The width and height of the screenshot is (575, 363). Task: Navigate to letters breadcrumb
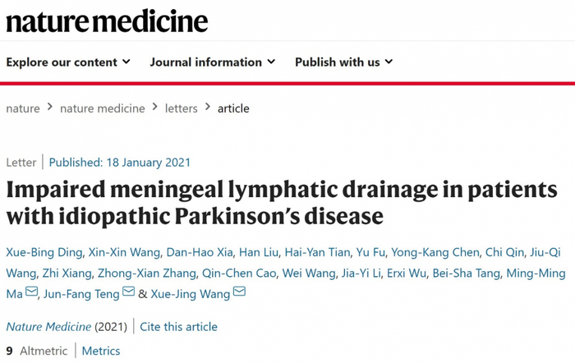tap(182, 108)
